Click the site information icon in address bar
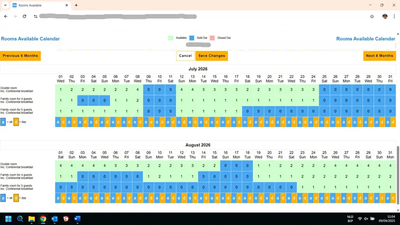 point(35,16)
